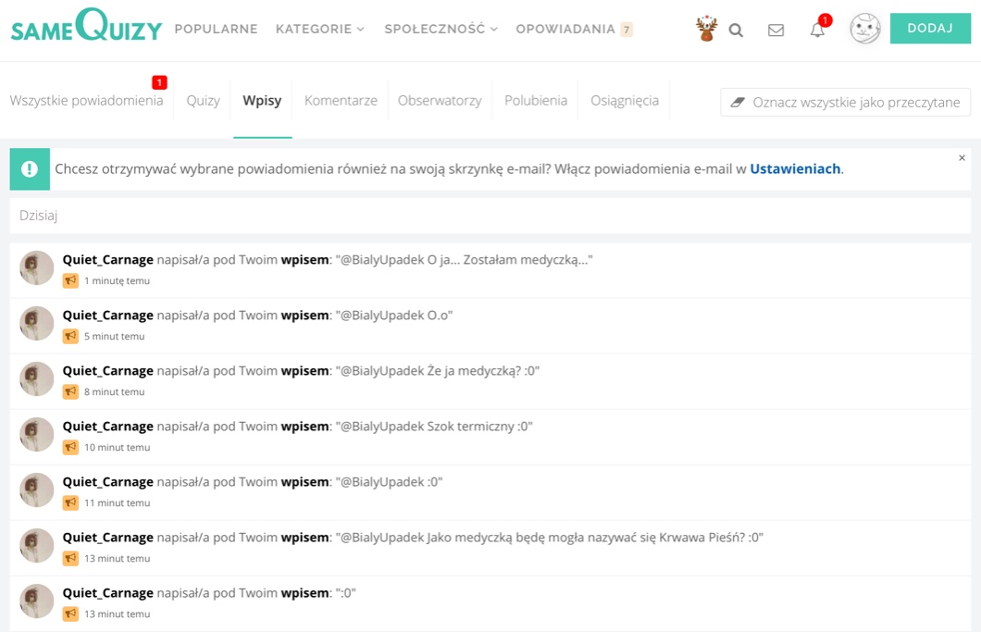Image resolution: width=981 pixels, height=632 pixels.
Task: Open Quiet_Carnage avatar on first notification
Action: 37,268
